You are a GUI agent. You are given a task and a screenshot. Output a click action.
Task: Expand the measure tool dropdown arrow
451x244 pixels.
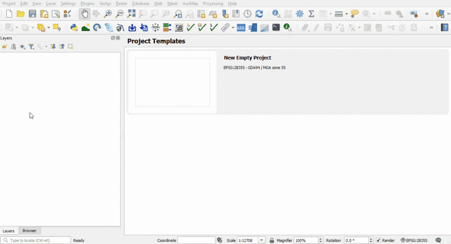coord(346,14)
